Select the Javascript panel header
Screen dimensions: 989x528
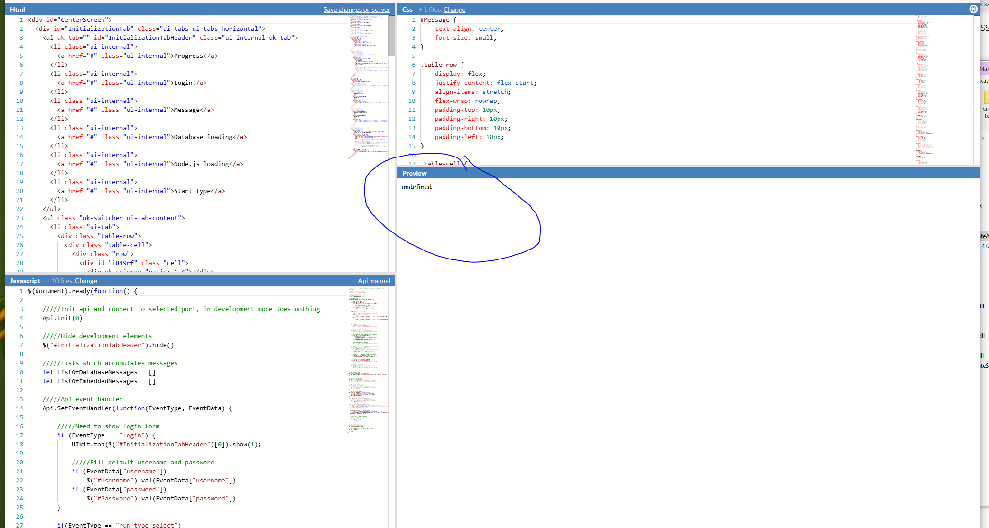[25, 280]
